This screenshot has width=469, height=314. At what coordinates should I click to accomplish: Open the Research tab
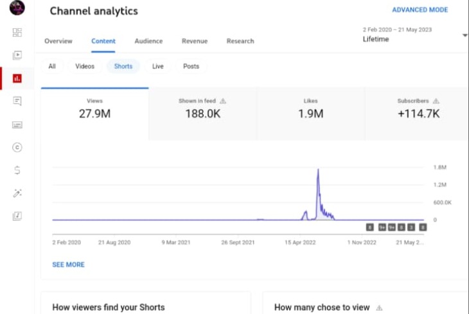point(240,41)
